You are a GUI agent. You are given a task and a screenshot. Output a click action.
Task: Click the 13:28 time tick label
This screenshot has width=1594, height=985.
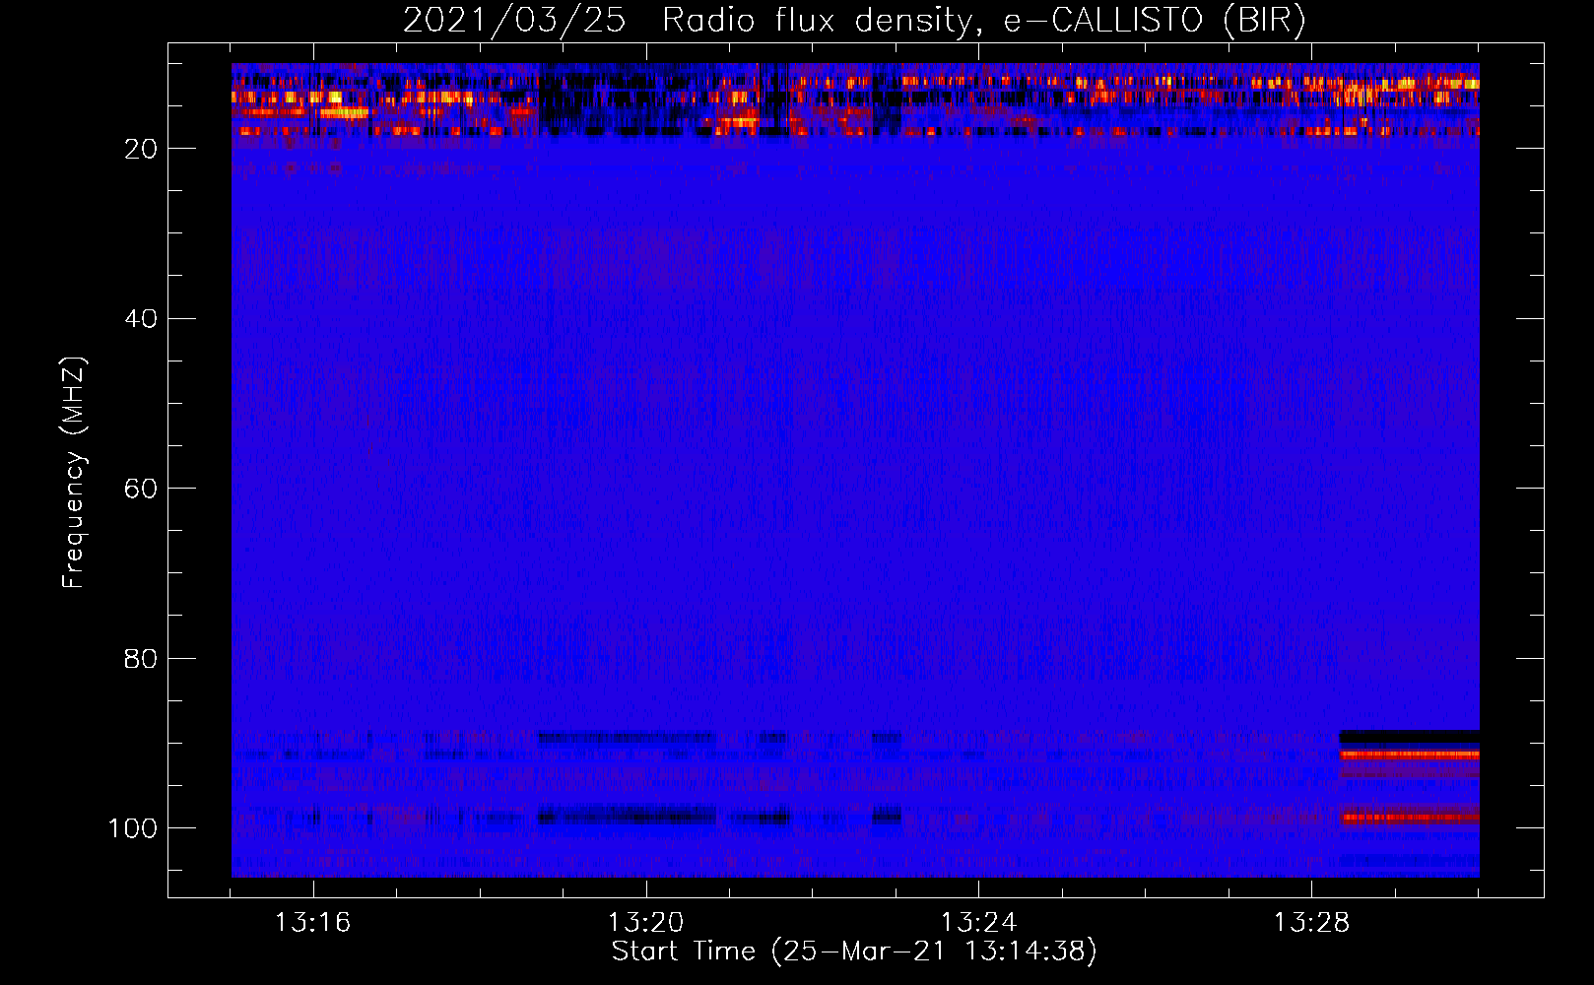pos(1311,923)
